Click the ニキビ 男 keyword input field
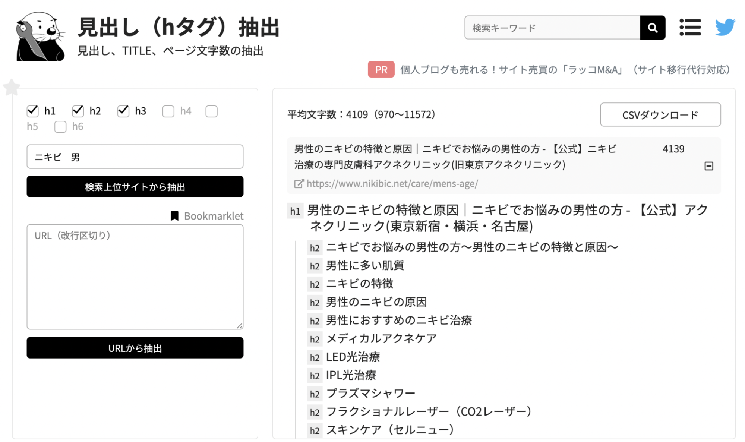The height and width of the screenshot is (442, 745). pos(135,157)
